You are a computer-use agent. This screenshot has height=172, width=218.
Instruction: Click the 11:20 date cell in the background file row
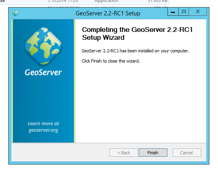[63, 1]
